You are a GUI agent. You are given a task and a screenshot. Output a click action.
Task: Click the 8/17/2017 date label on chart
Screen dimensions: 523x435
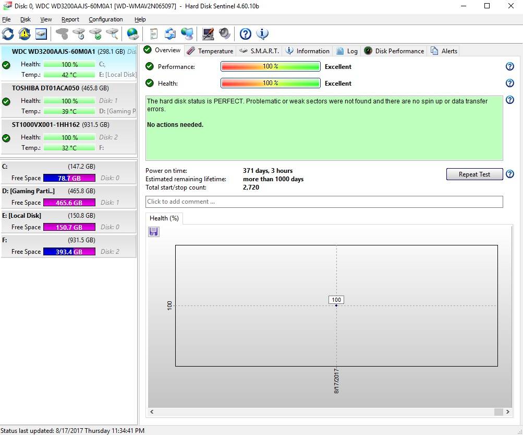(336, 381)
